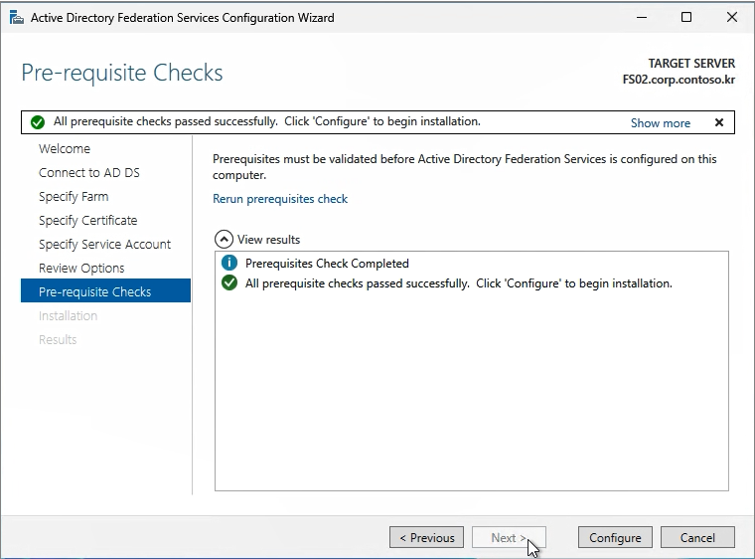
Task: Open the Specify Service Account step
Action: [104, 244]
